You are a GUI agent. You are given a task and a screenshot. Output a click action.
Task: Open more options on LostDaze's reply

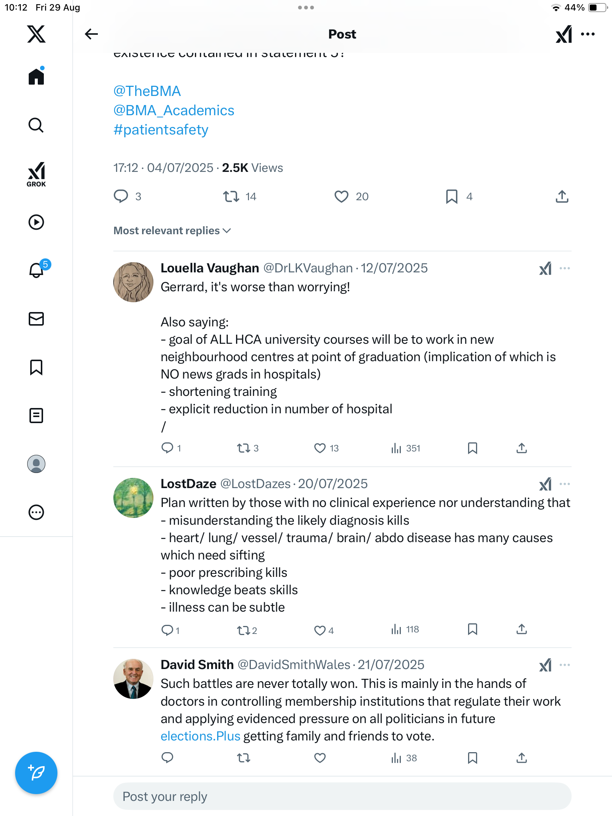click(565, 484)
